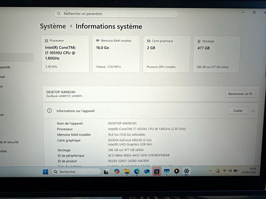
Task: Click the Mémoire RAM installée icon
Action: point(97,40)
